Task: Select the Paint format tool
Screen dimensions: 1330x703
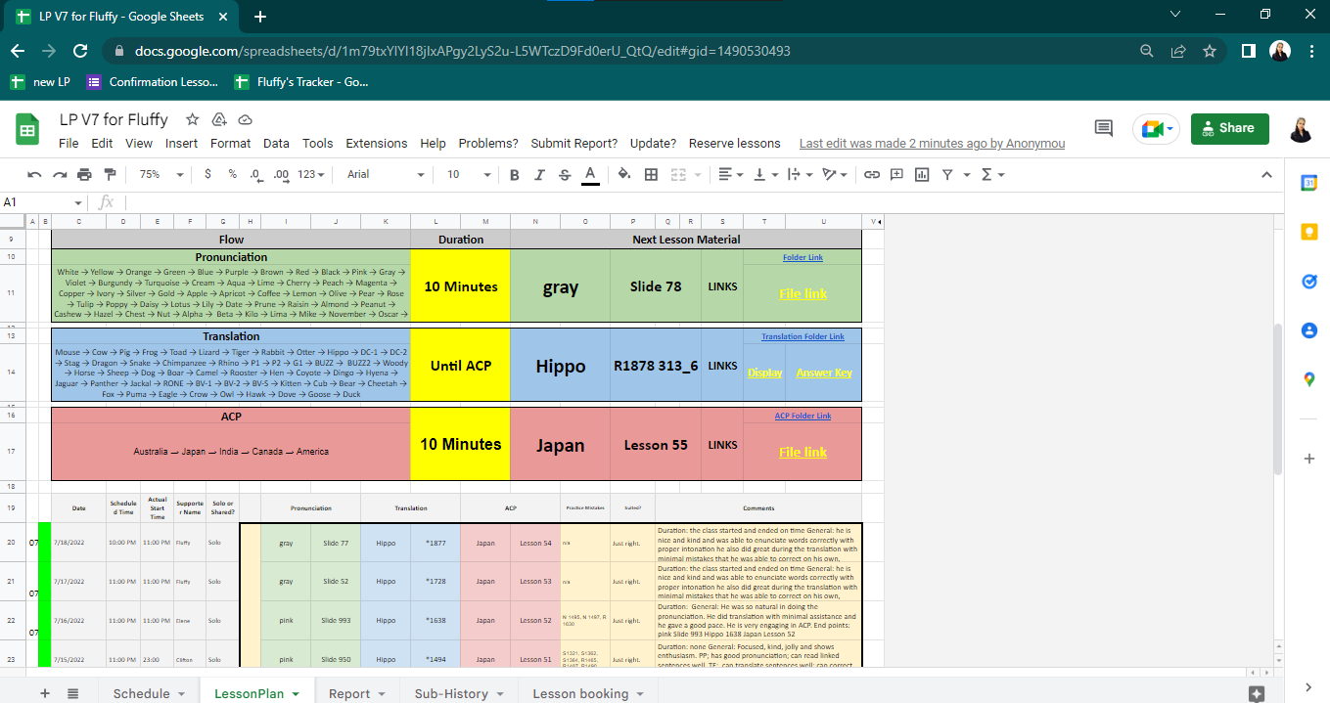Action: tap(110, 174)
